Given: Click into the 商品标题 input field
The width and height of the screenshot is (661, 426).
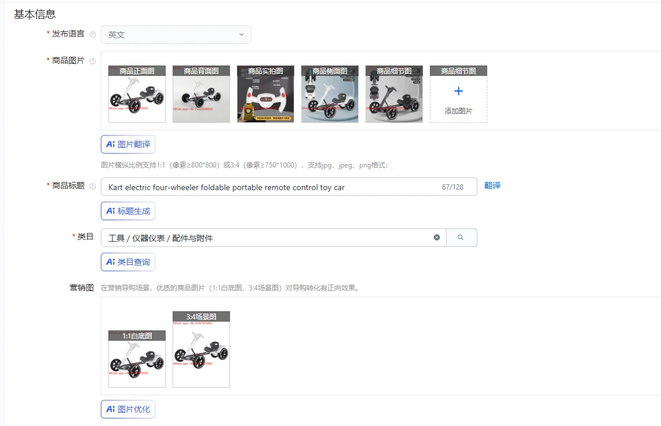Looking at the screenshot, I should pyautogui.click(x=288, y=187).
